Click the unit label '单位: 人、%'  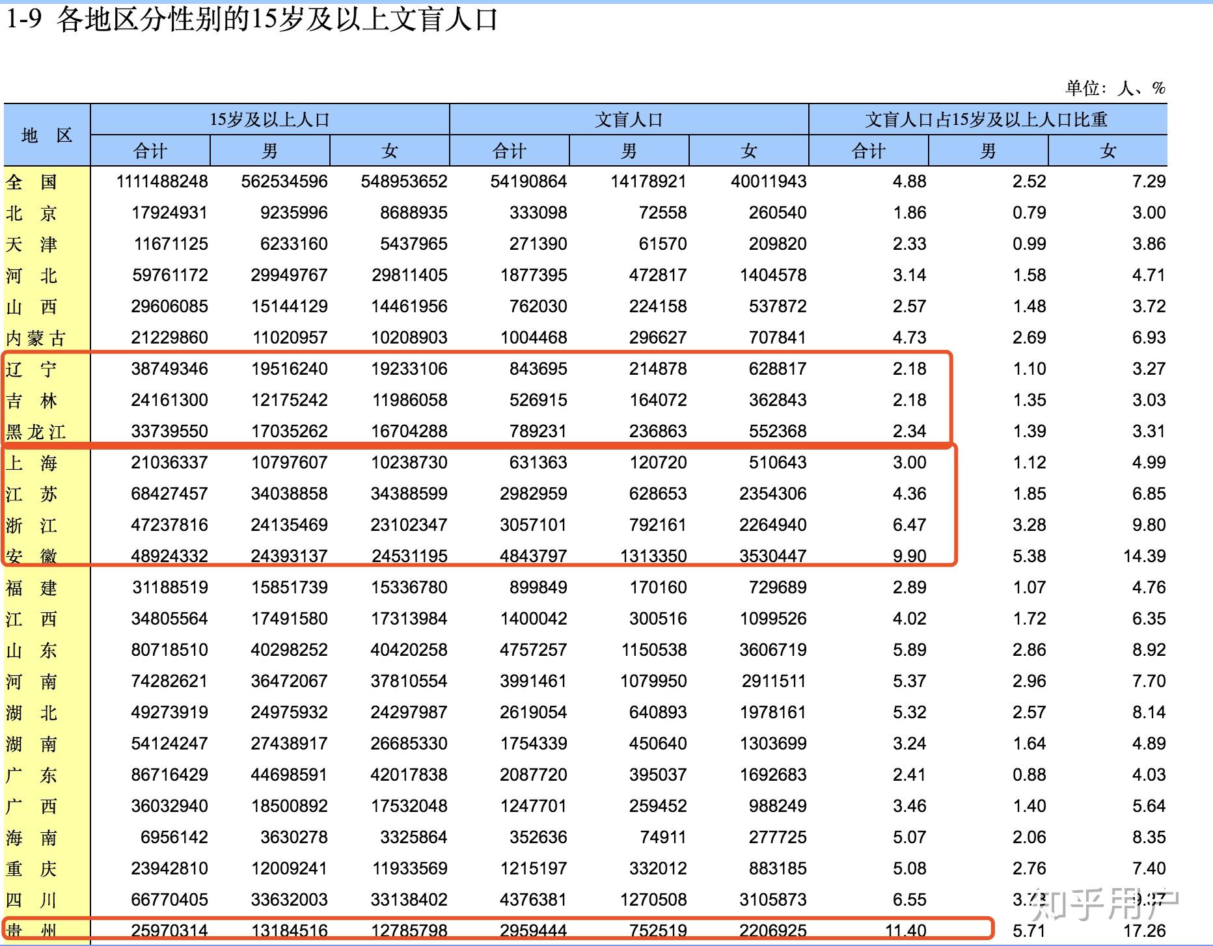point(1115,88)
